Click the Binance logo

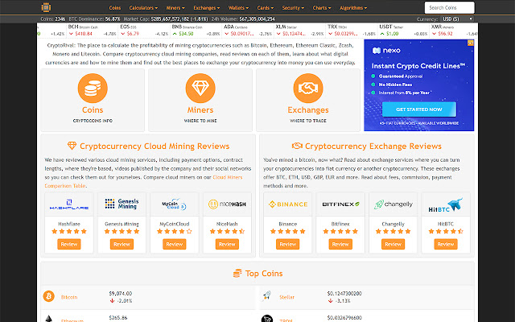click(x=288, y=204)
